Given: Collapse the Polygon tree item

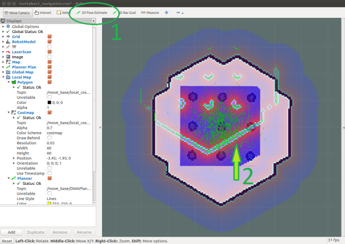Looking at the screenshot, I should (x=8, y=82).
